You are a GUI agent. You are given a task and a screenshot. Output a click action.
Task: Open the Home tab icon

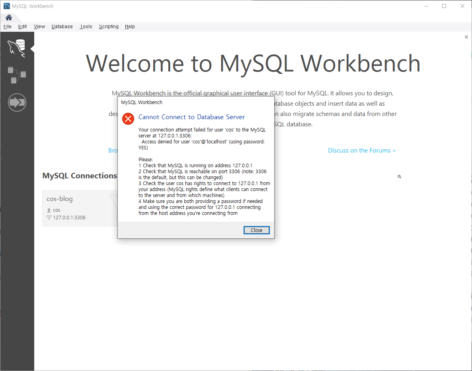click(9, 17)
